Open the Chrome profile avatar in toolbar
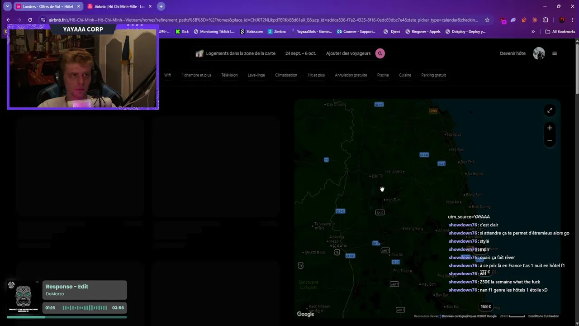The width and height of the screenshot is (579, 326). point(562,20)
